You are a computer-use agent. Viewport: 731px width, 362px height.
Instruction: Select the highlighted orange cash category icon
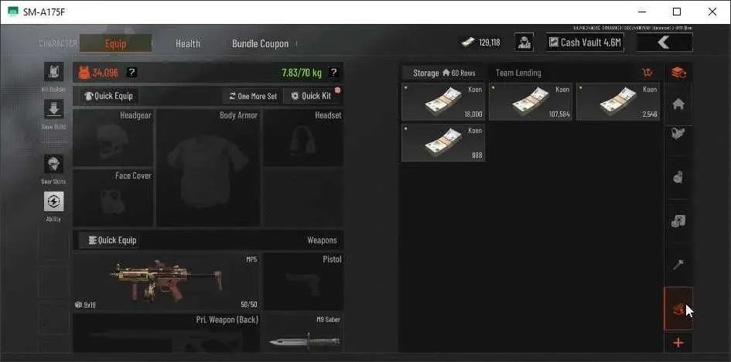tap(678, 309)
